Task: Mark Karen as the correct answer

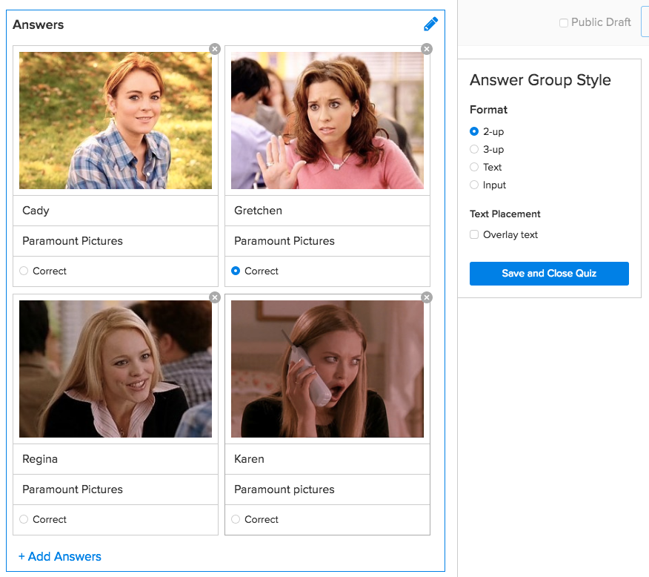Action: pyautogui.click(x=236, y=519)
